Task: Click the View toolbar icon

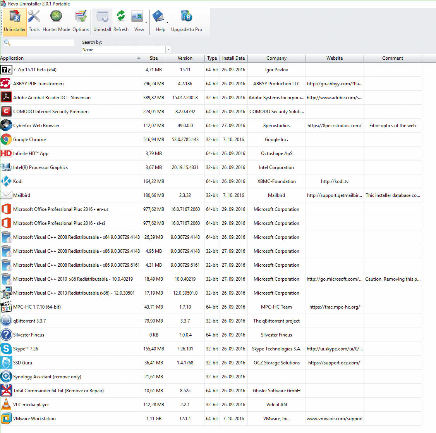Action: tap(137, 16)
